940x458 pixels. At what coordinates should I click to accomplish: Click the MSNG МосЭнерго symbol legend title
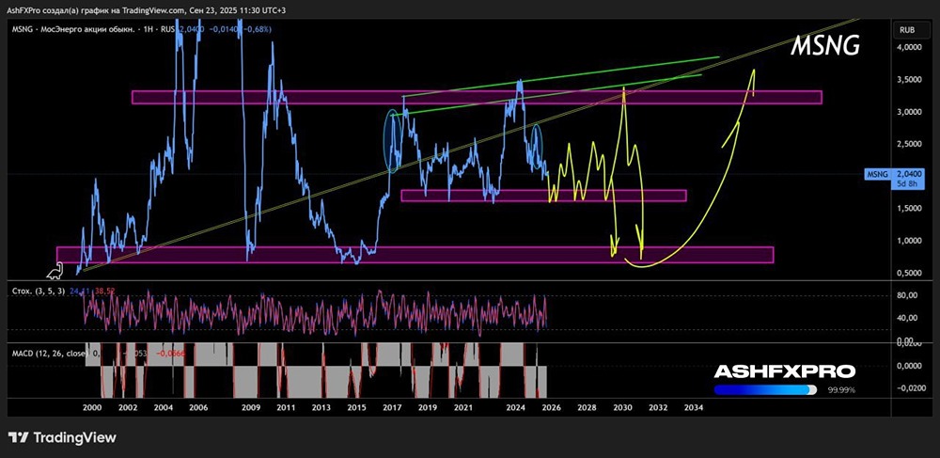click(72, 29)
